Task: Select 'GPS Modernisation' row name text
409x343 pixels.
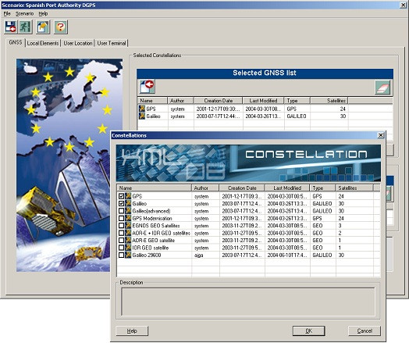Action: point(152,218)
